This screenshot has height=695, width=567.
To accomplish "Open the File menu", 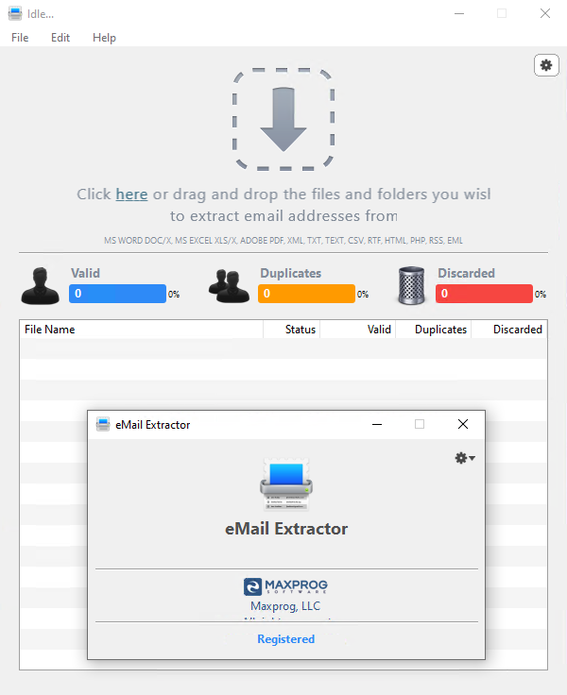I will (x=20, y=38).
